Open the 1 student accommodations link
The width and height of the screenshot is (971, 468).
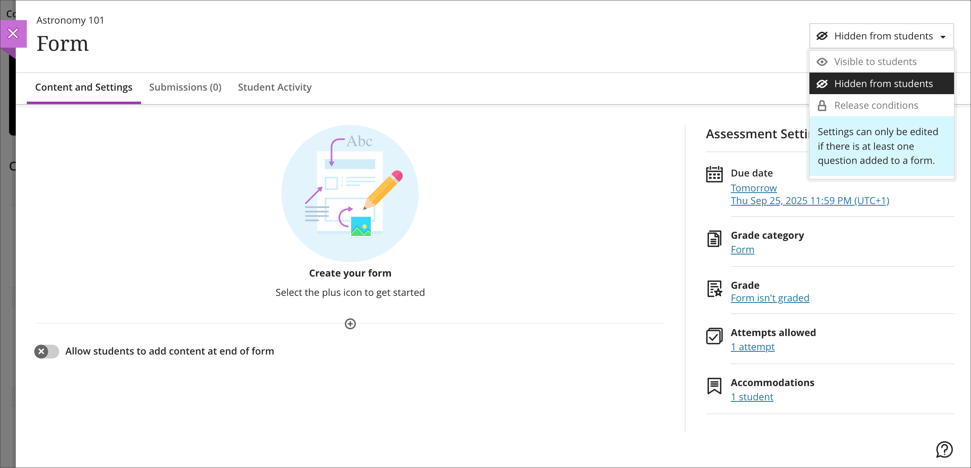tap(752, 397)
